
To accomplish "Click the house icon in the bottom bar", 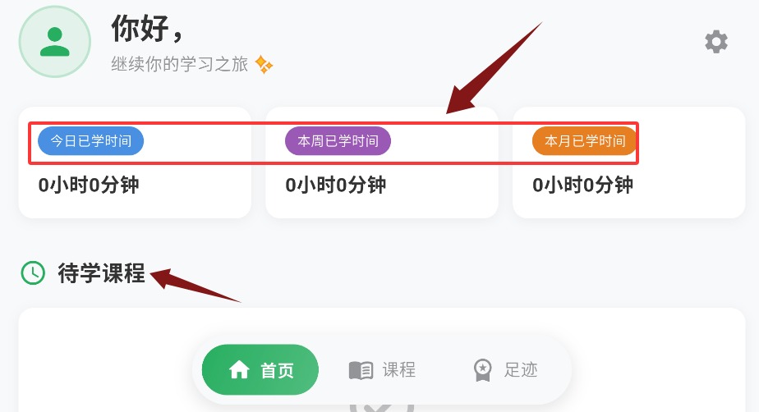I will (x=239, y=370).
